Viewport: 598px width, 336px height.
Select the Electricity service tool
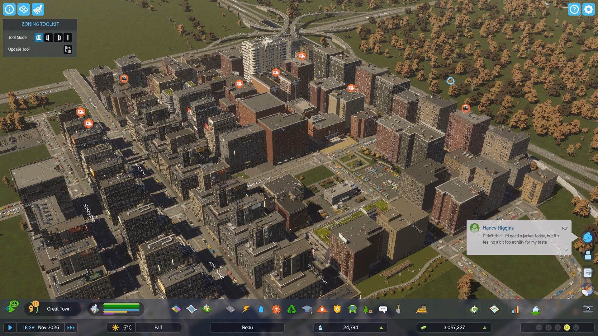(246, 309)
